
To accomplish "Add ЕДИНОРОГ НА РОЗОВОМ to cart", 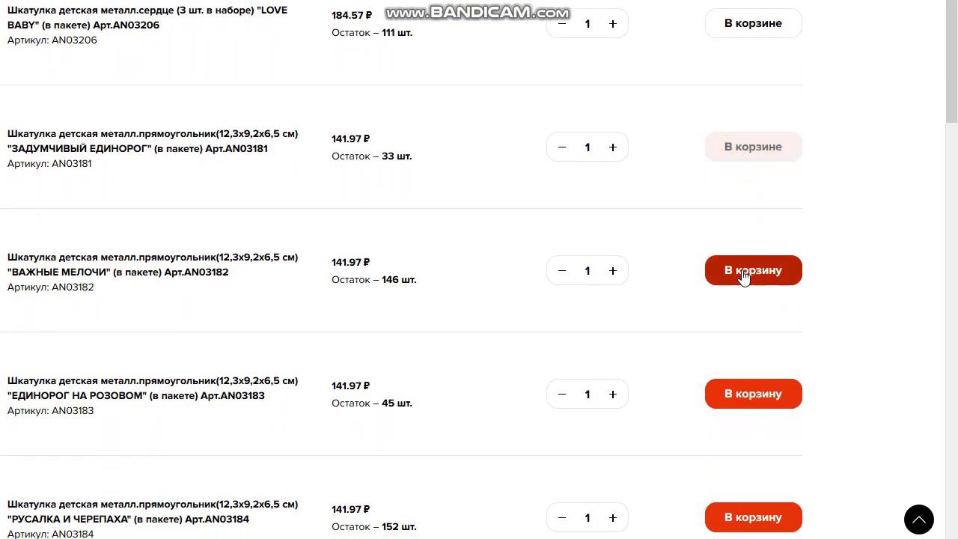I will coord(753,394).
